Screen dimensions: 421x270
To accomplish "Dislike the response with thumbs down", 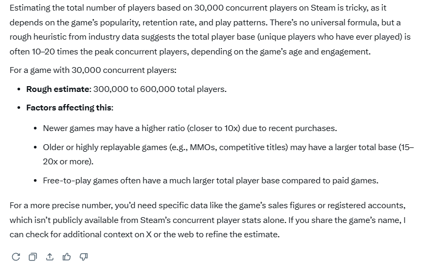I will pos(84,257).
